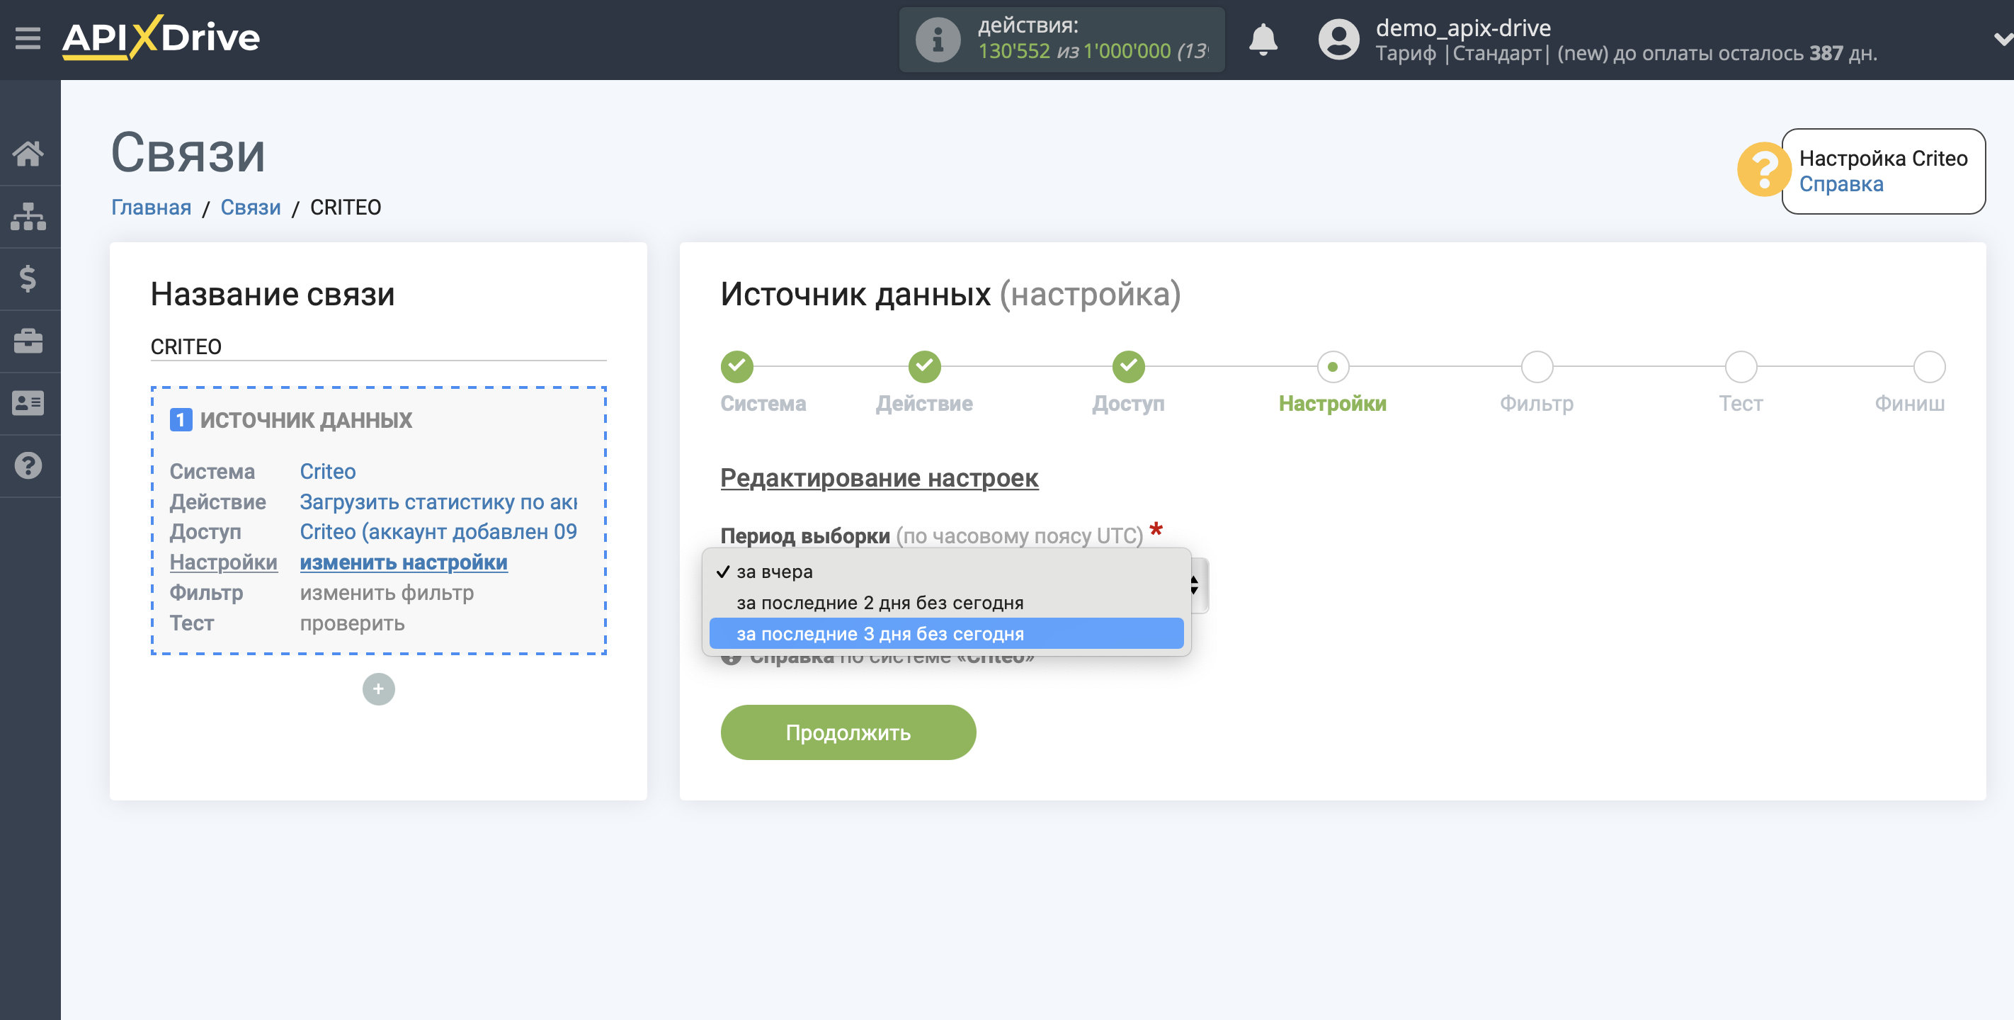Open notifications bell
The width and height of the screenshot is (2014, 1020).
pyautogui.click(x=1263, y=39)
